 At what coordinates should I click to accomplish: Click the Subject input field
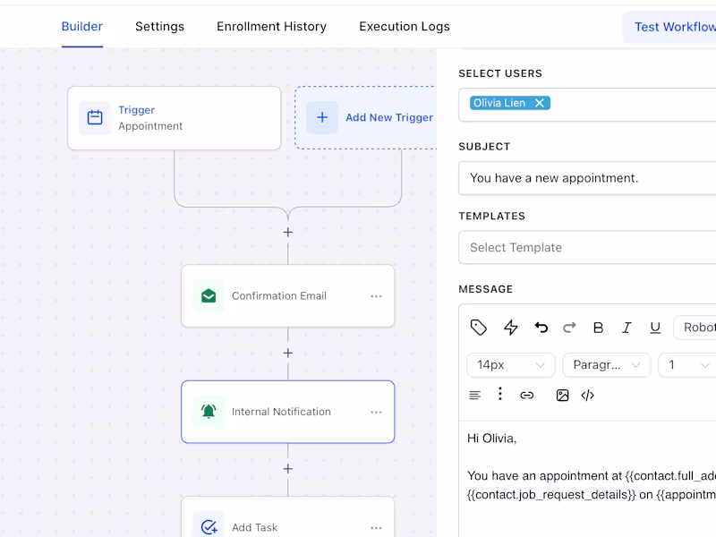[587, 178]
